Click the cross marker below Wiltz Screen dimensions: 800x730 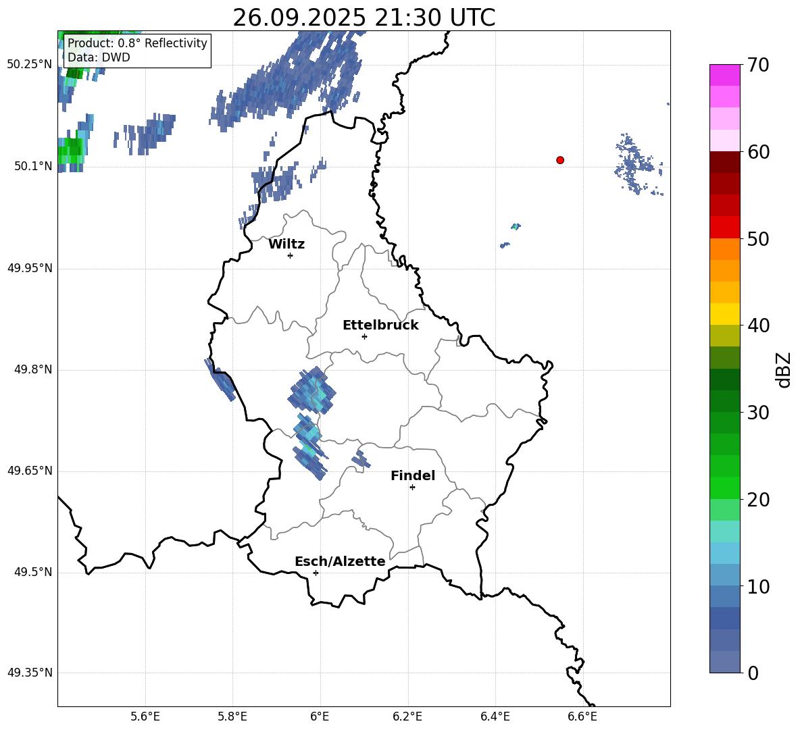point(291,256)
